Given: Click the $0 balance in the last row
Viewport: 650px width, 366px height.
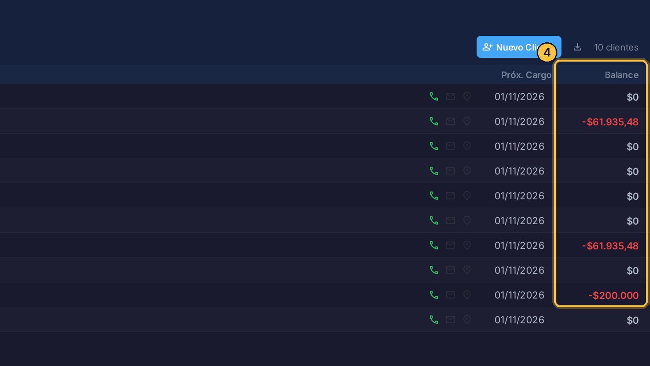Looking at the screenshot, I should [x=633, y=320].
